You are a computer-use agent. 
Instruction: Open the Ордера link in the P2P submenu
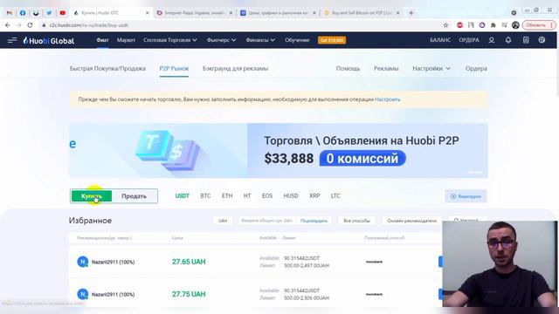pyautogui.click(x=476, y=68)
